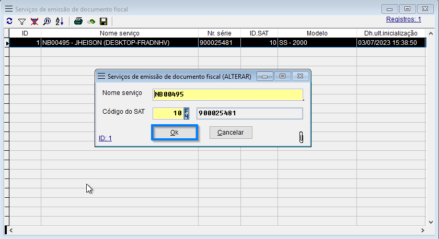Image resolution: width=439 pixels, height=239 pixels.
Task: Open the F4 lookup beside Código do SAT
Action: (187, 113)
